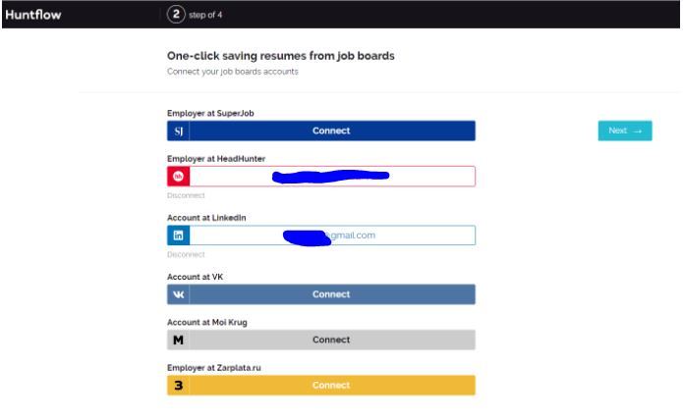Click 'Connect your job boards accounts' subtitle
This screenshot has height=420, width=683.
tap(233, 72)
